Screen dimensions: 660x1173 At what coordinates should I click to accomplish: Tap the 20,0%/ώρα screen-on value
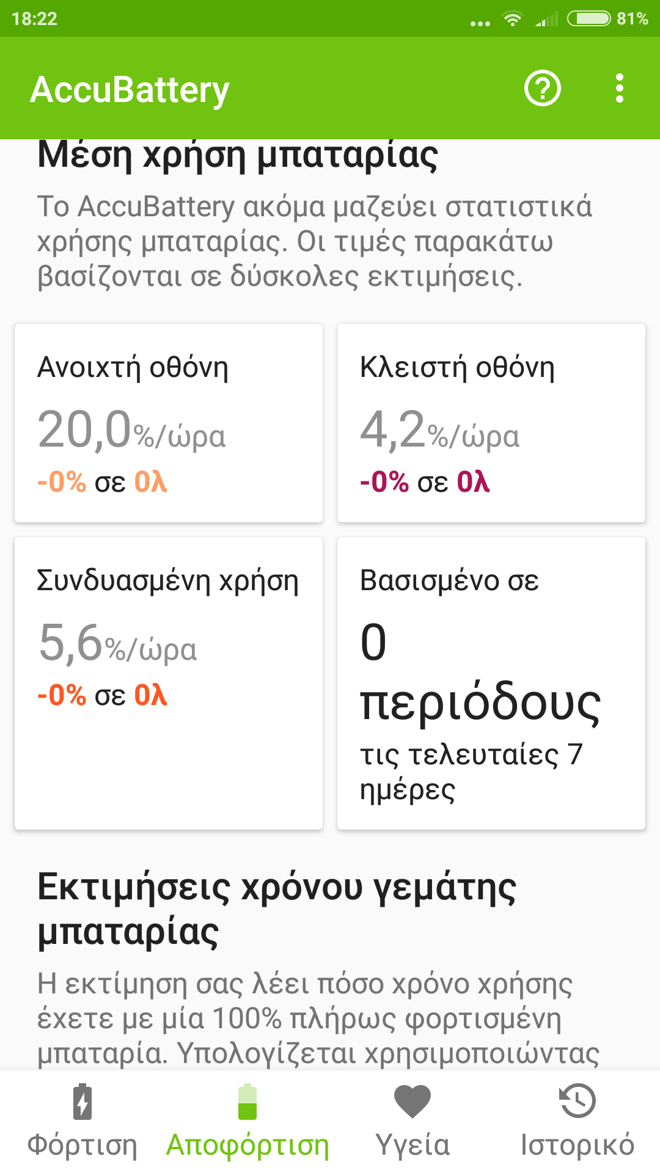point(131,431)
